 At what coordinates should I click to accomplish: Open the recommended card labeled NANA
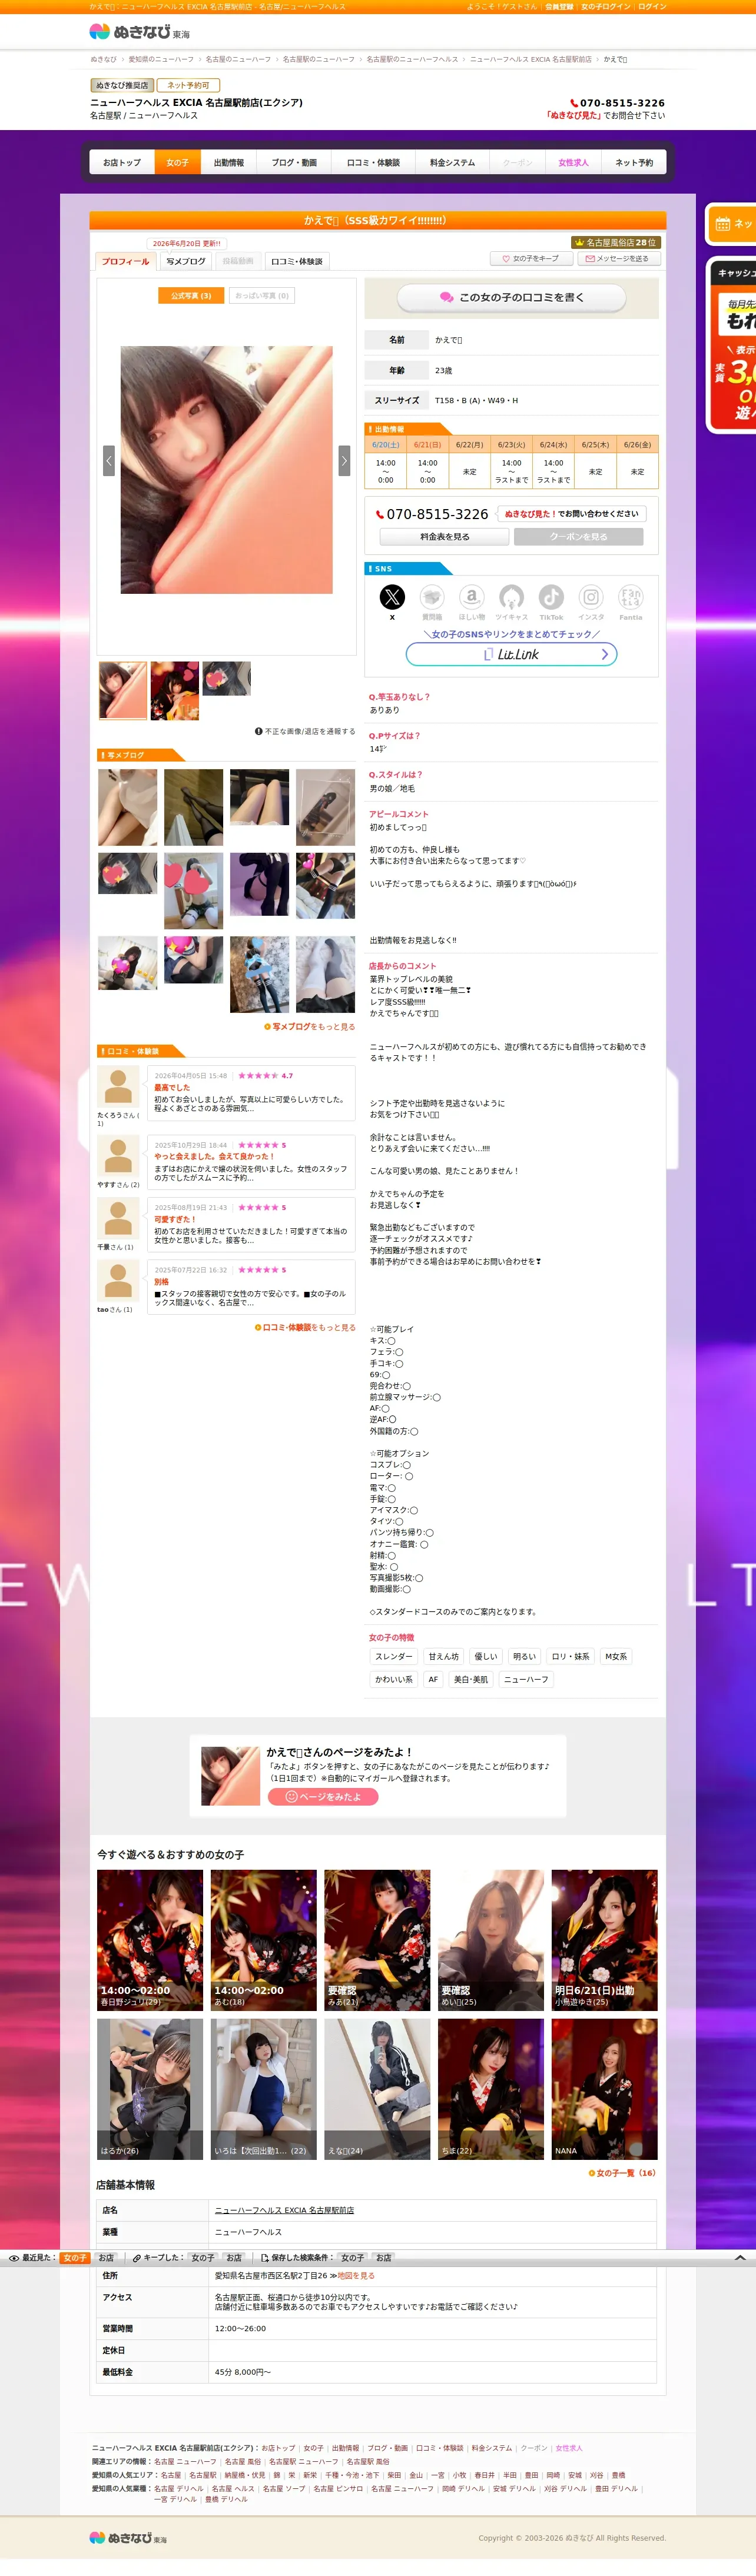pyautogui.click(x=604, y=2089)
